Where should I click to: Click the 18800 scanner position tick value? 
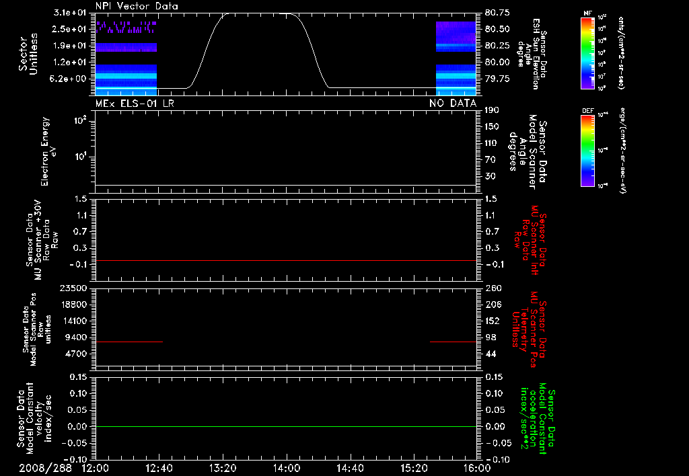coord(73,305)
